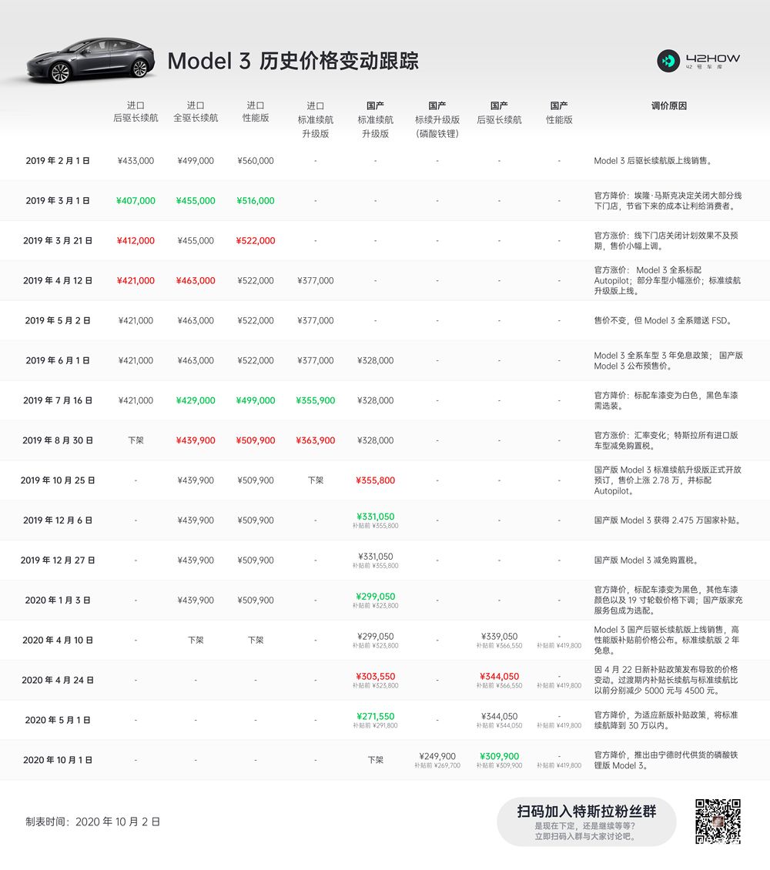The image size is (770, 870).
Task: Click the date '2019 年 7 月 16 日'
Action: tap(58, 400)
